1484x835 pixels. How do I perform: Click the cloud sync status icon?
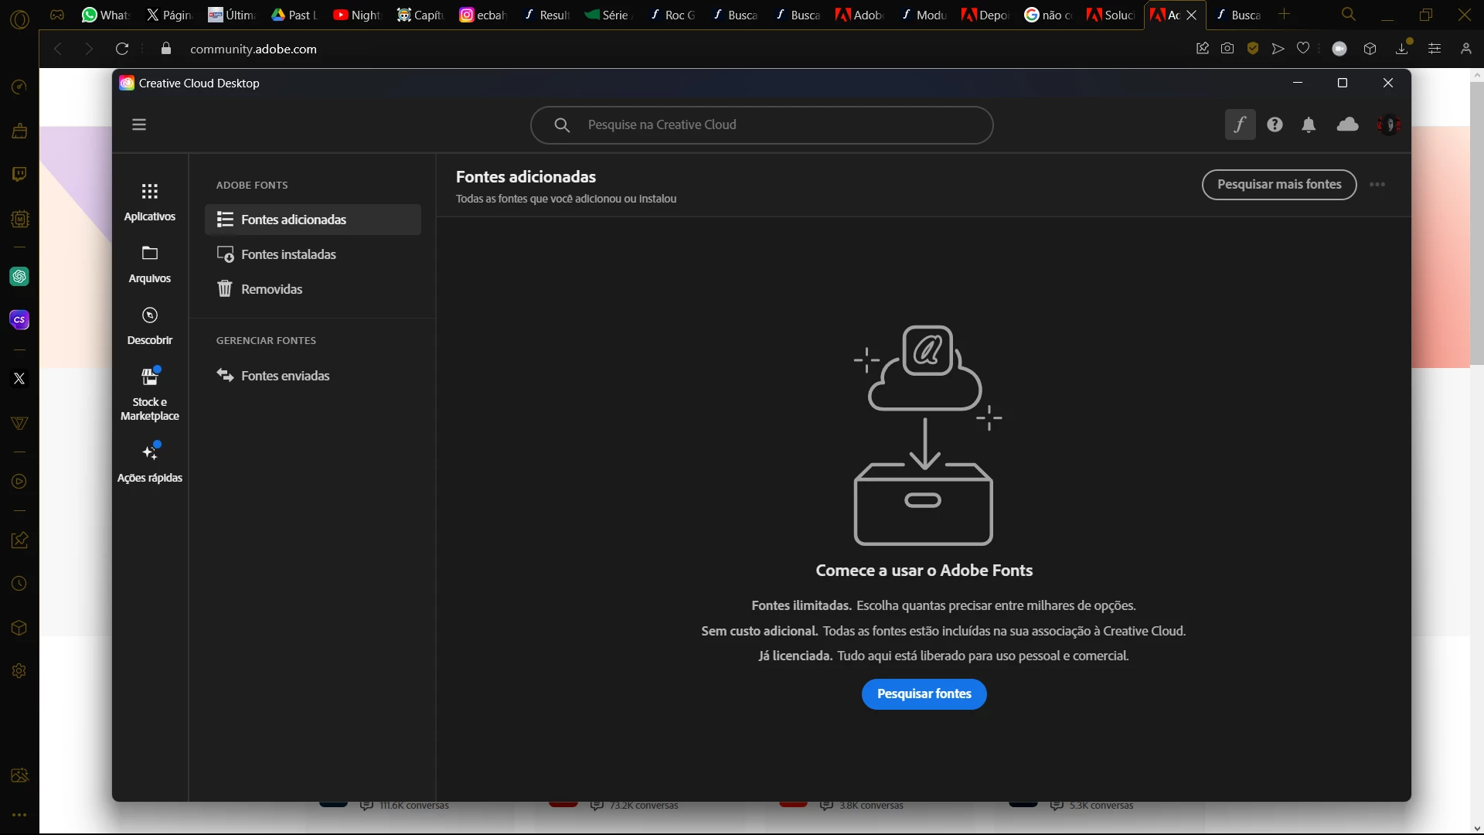pyautogui.click(x=1347, y=124)
